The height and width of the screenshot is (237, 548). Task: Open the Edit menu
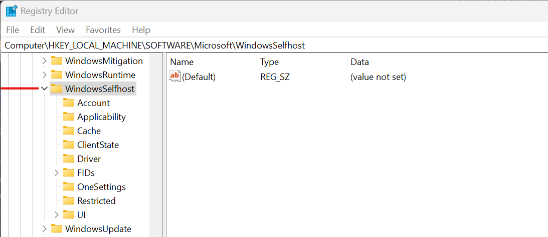pos(38,30)
